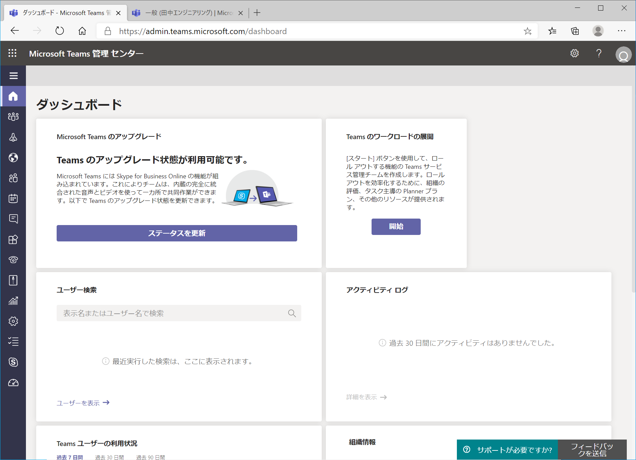Open the legacy Skype portal sidebar icon

pos(13,362)
